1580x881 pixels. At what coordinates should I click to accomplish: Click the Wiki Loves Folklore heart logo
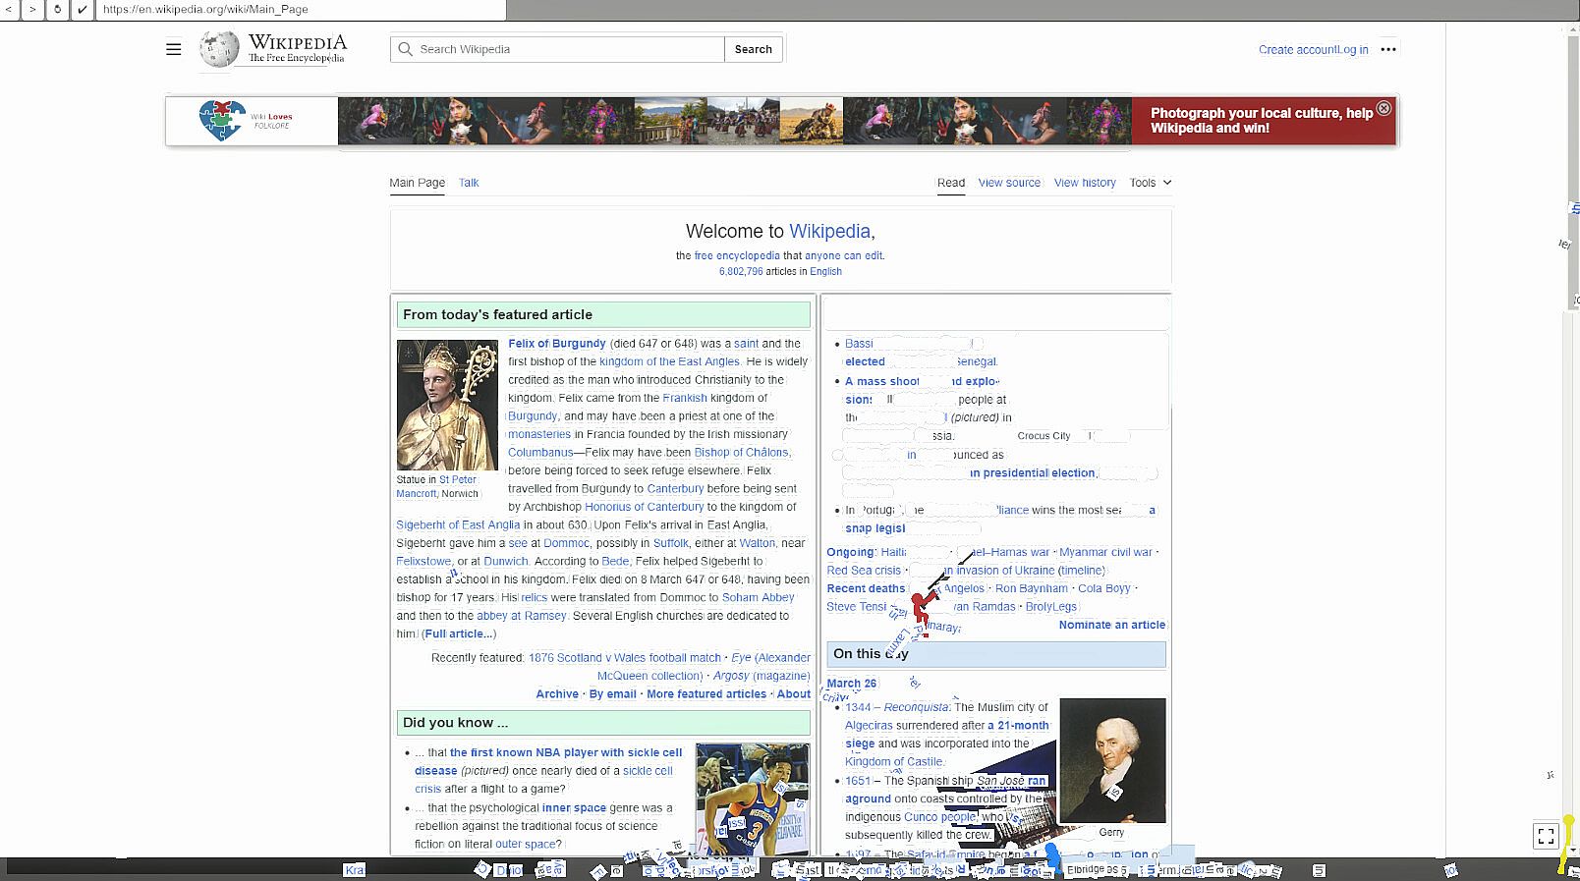click(x=222, y=120)
